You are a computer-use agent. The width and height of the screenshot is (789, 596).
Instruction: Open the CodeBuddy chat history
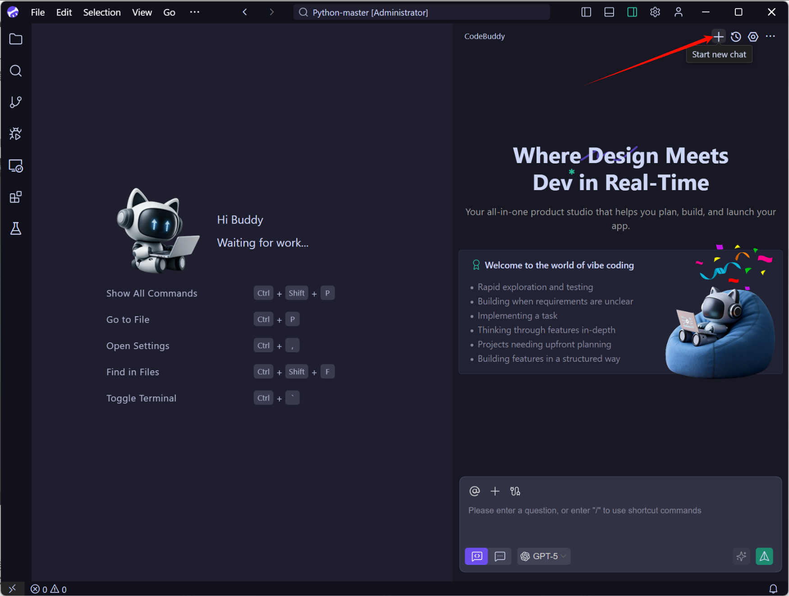click(736, 36)
